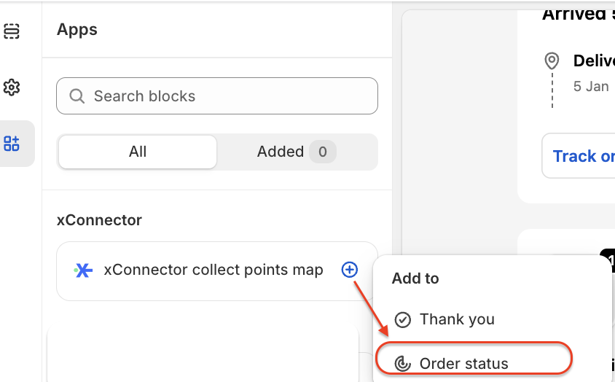Choose Thank you from the Add to menu
The height and width of the screenshot is (382, 615).
click(457, 319)
